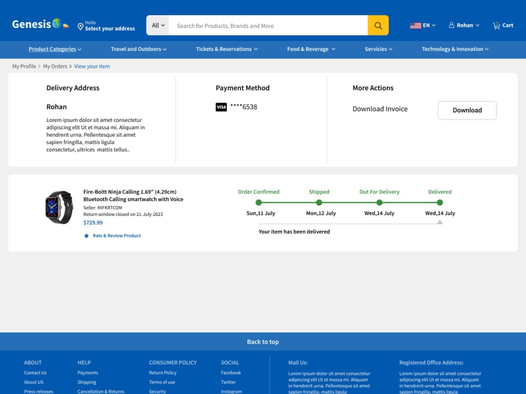Go to My Profile breadcrumb
The width and height of the screenshot is (526, 394).
pyautogui.click(x=24, y=66)
